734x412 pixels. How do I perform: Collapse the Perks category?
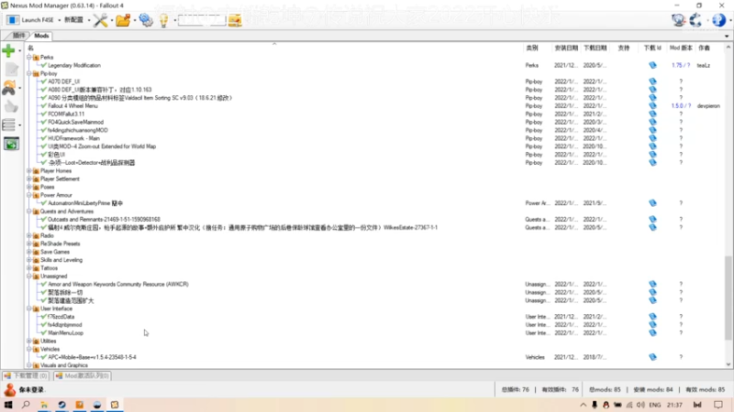point(29,57)
